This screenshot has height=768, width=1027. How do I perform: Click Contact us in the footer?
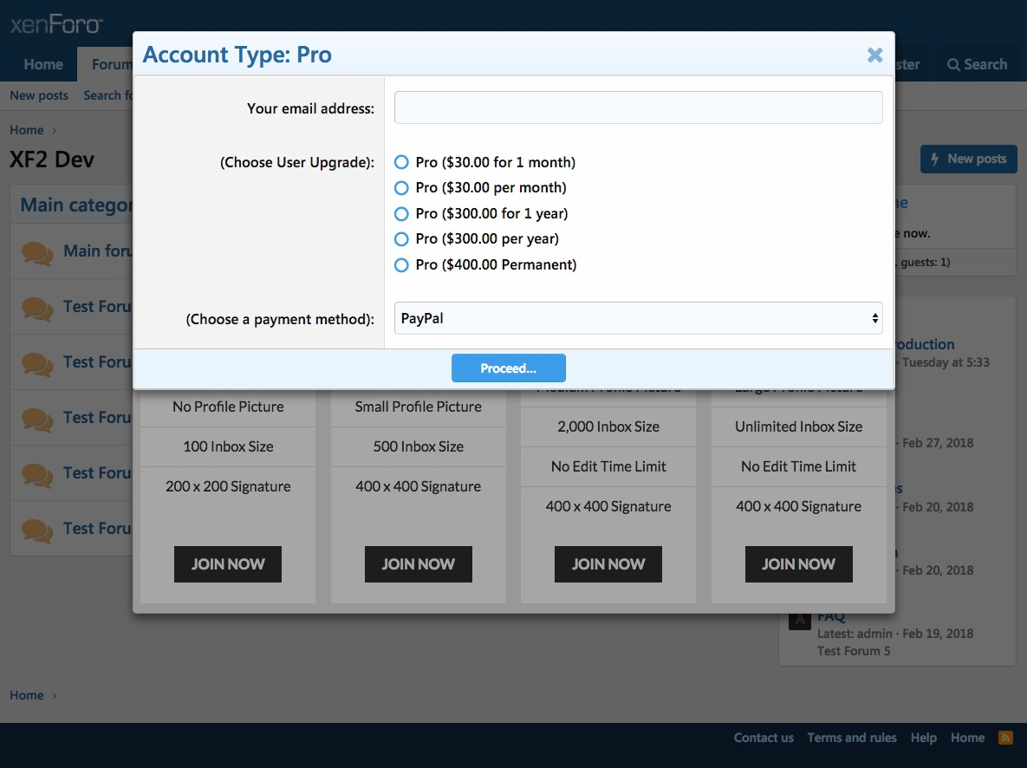pos(763,738)
